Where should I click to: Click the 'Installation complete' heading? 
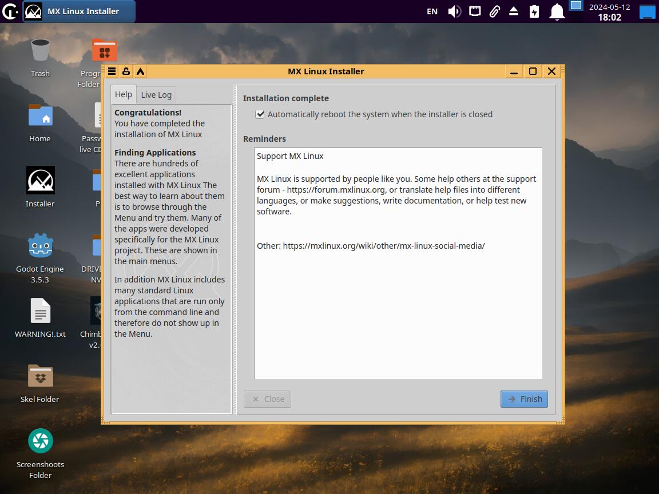point(286,98)
